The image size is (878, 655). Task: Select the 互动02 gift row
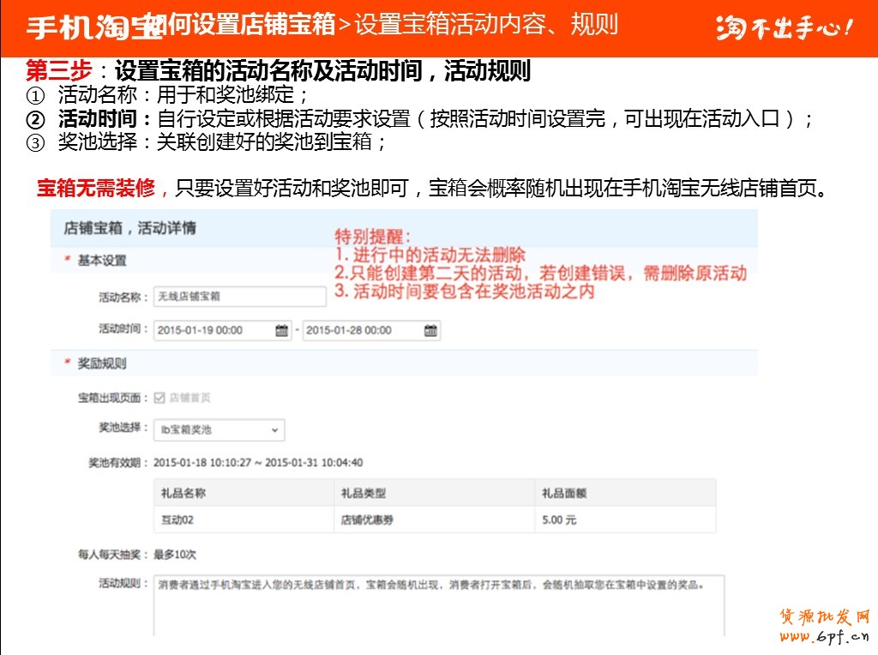point(178,520)
